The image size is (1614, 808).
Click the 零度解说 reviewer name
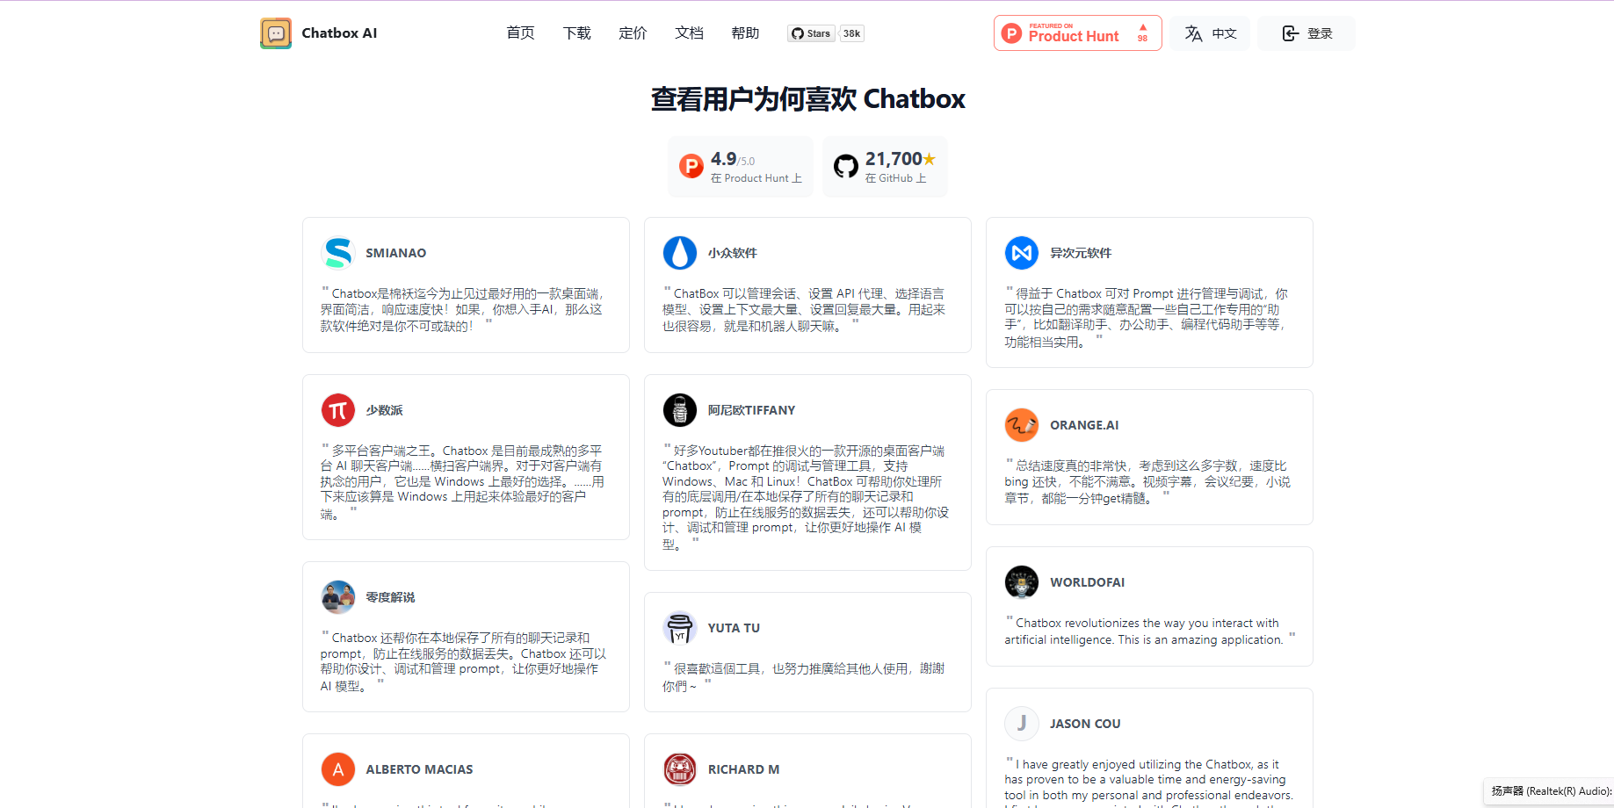390,597
